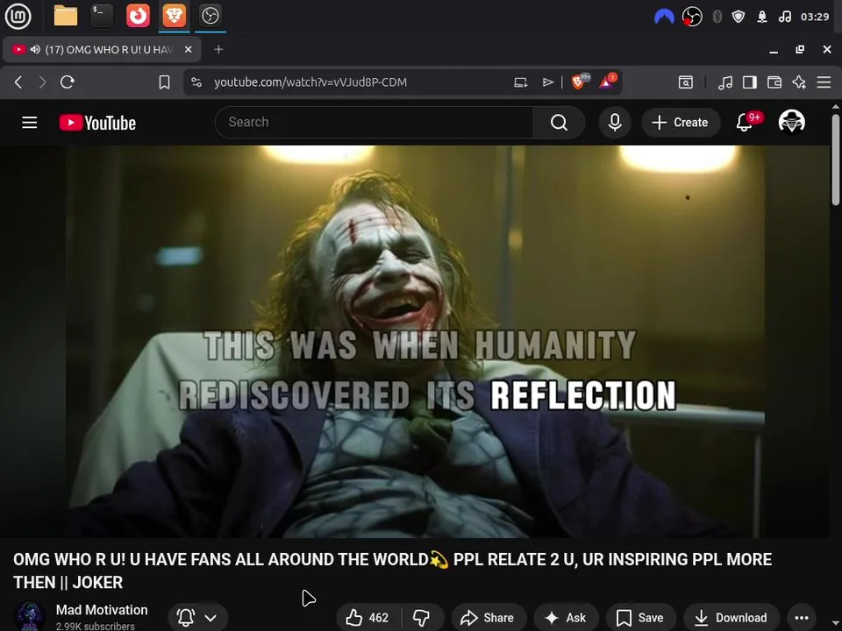Image resolution: width=842 pixels, height=631 pixels.
Task: Click the 03:29 panel clock
Action: click(x=815, y=17)
